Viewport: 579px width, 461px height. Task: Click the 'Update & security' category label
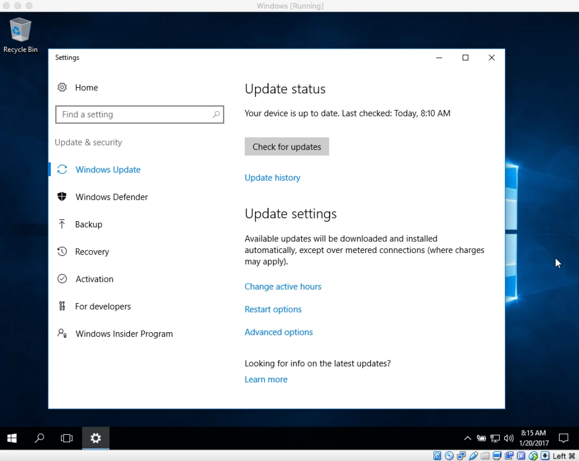(x=88, y=143)
